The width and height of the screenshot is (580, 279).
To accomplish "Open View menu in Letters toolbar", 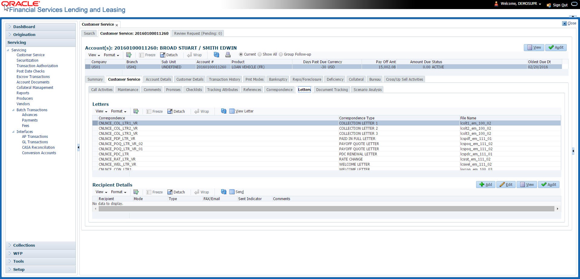I will point(101,111).
